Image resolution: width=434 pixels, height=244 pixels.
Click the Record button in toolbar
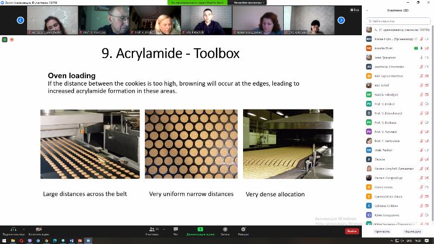pyautogui.click(x=225, y=231)
